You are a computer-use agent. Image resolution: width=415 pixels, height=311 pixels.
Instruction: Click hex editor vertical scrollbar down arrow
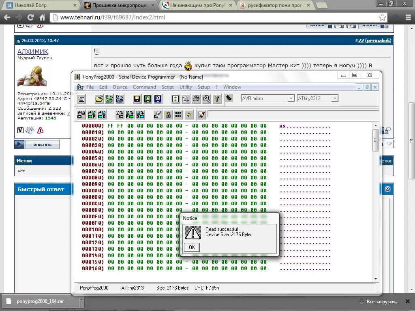pyautogui.click(x=376, y=279)
